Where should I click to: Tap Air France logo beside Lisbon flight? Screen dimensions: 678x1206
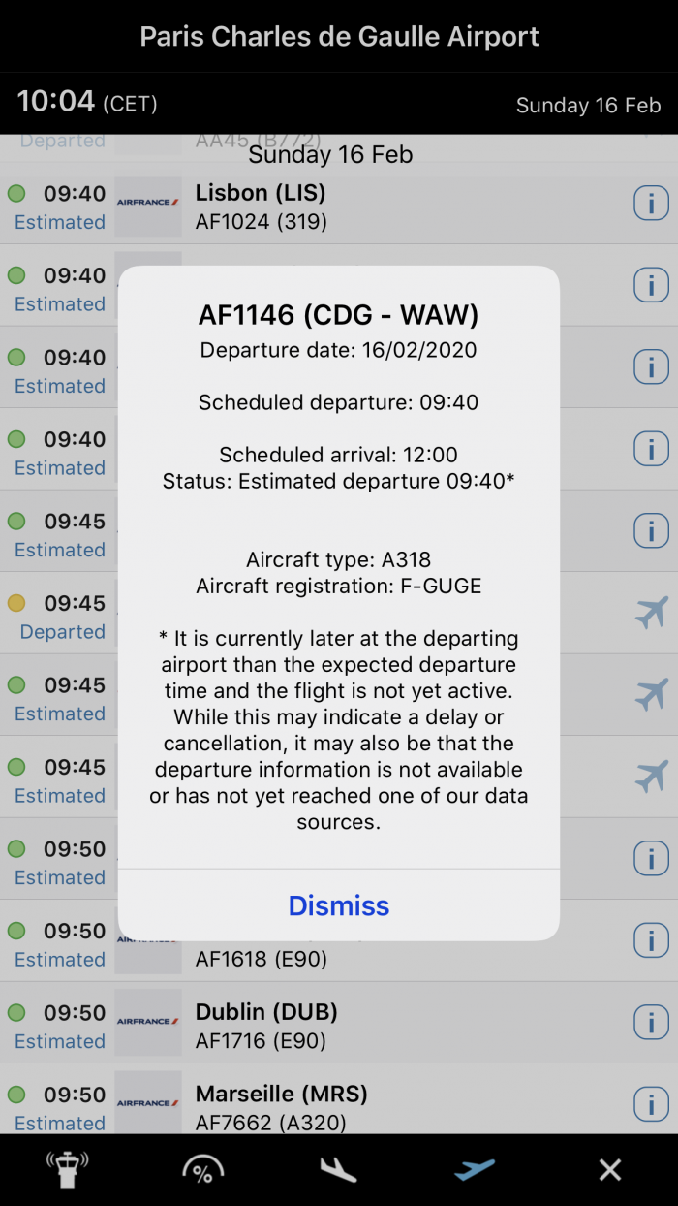(147, 204)
